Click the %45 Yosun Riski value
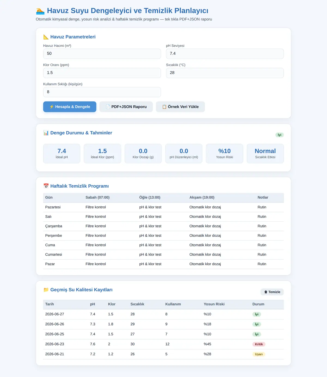 click(207, 344)
